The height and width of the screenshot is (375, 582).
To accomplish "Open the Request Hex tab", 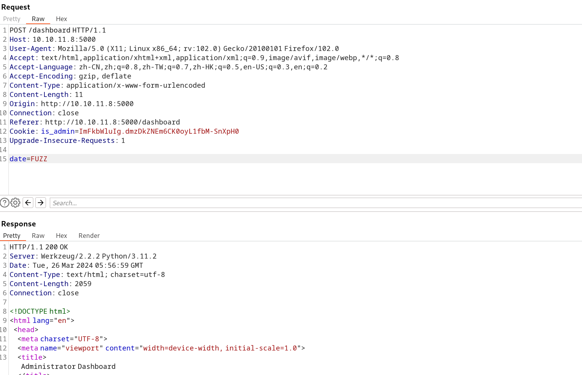I will 61,19.
